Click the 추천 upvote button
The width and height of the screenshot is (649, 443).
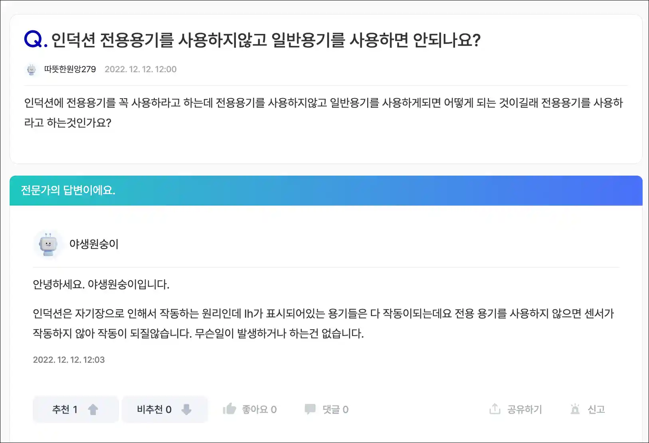tap(75, 409)
